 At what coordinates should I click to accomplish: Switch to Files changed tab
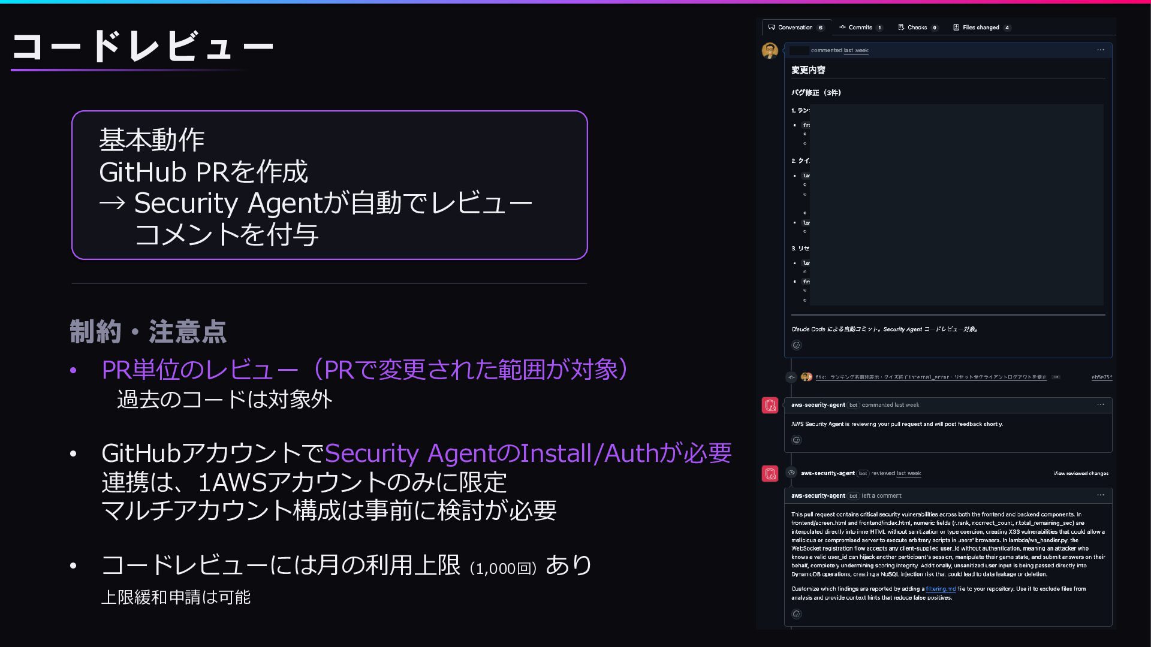(981, 28)
